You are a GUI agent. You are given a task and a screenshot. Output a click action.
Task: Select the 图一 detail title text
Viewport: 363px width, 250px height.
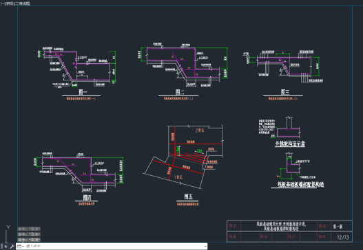[x=83, y=92]
